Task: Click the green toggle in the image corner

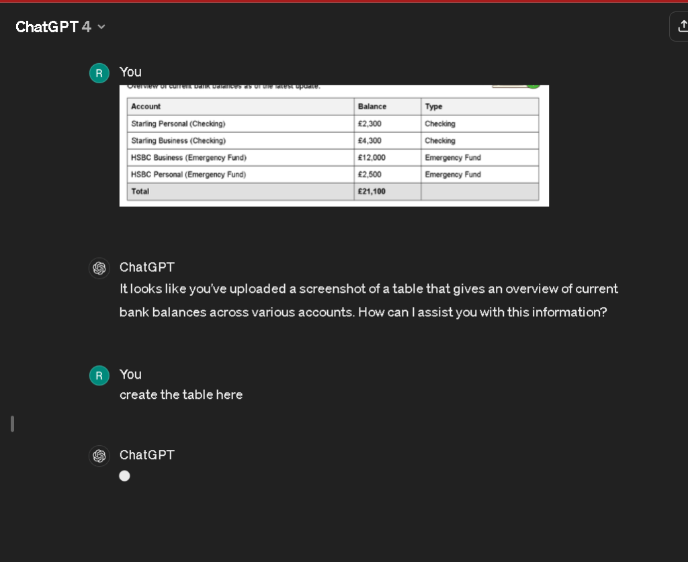Action: (533, 87)
